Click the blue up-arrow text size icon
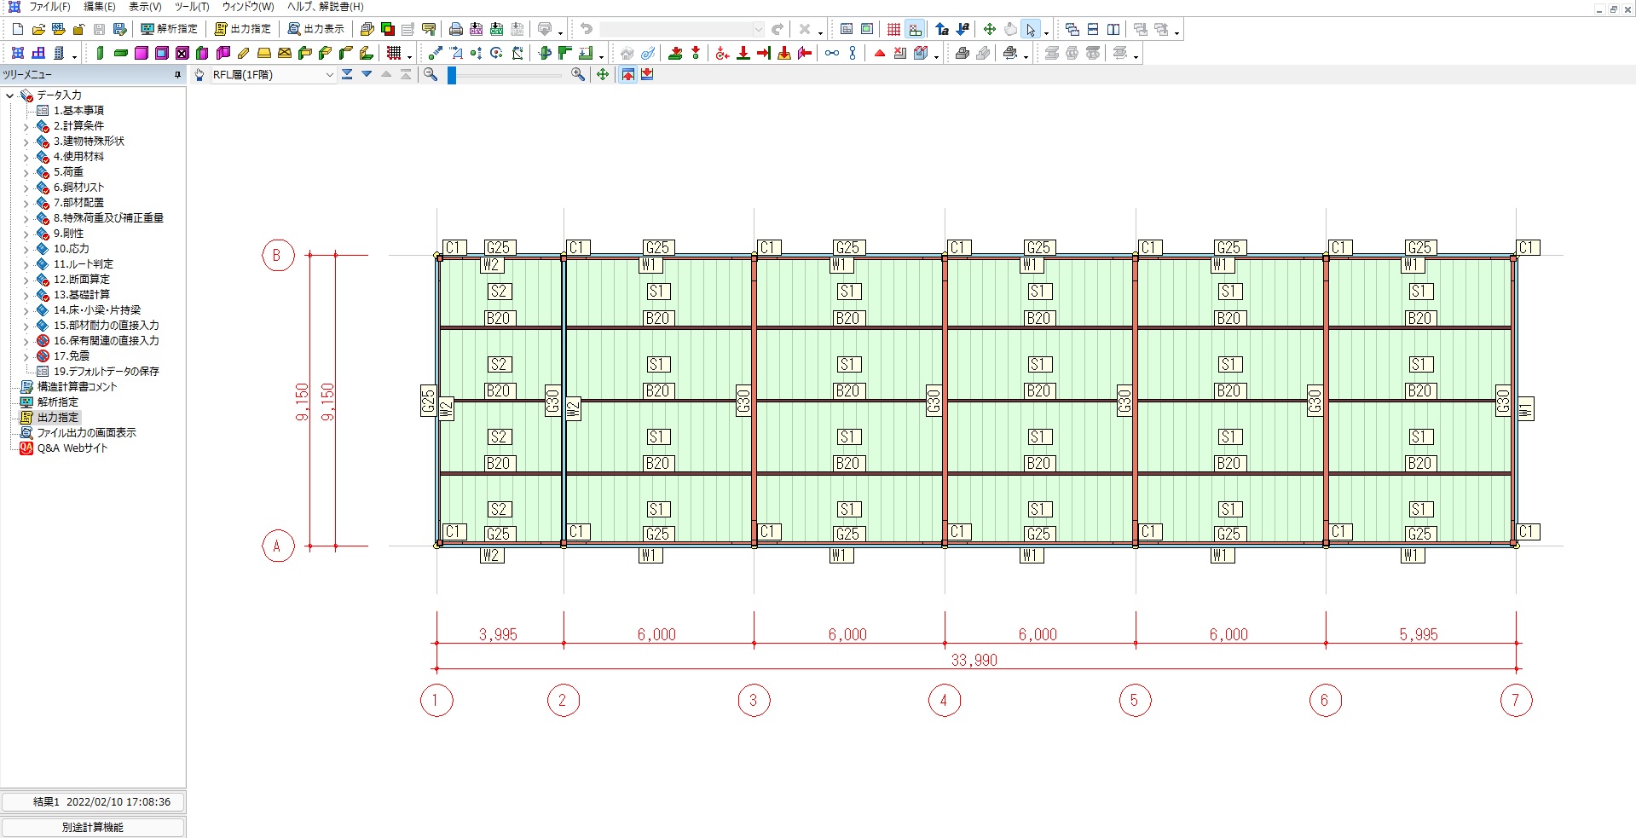Screen dimensions: 1636x838 click(942, 29)
